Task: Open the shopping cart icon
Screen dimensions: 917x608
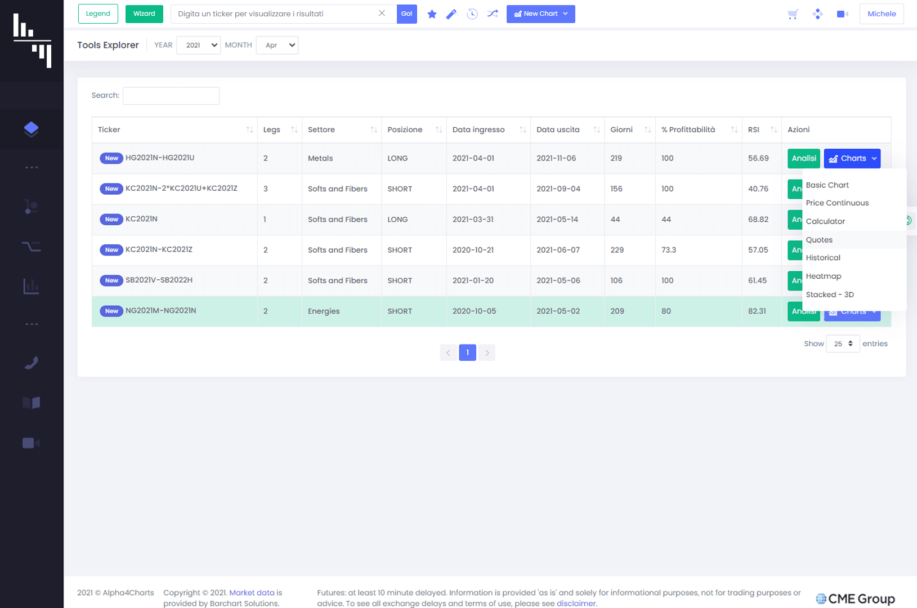Action: pyautogui.click(x=793, y=14)
